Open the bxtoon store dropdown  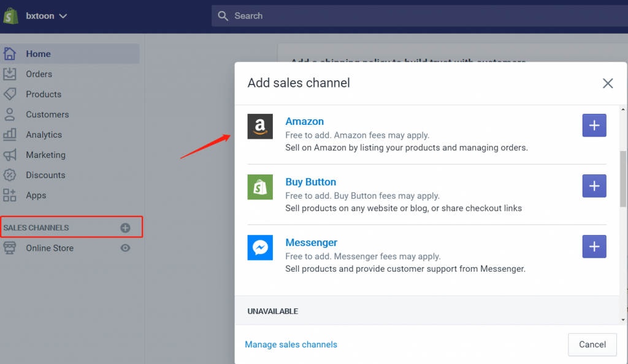pyautogui.click(x=47, y=16)
